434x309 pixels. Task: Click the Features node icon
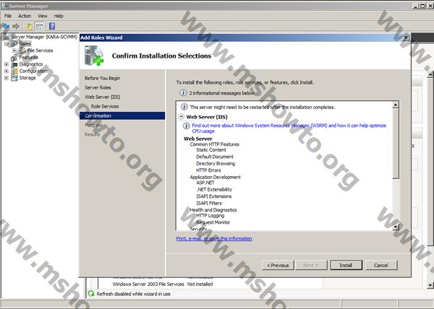click(14, 58)
